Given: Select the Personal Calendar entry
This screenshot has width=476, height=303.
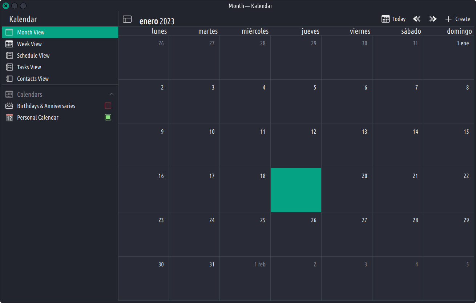Looking at the screenshot, I should coord(38,117).
